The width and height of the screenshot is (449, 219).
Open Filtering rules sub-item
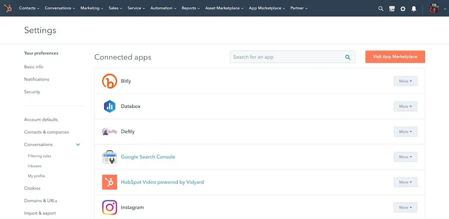pyautogui.click(x=40, y=156)
